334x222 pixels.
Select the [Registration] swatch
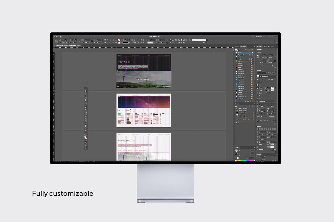pyautogui.click(x=244, y=55)
